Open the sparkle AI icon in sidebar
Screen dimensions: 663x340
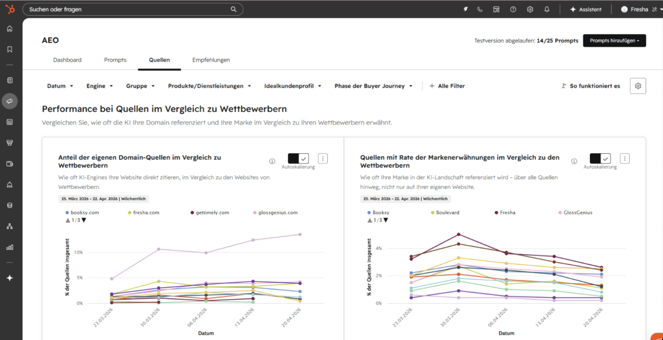pos(9,278)
